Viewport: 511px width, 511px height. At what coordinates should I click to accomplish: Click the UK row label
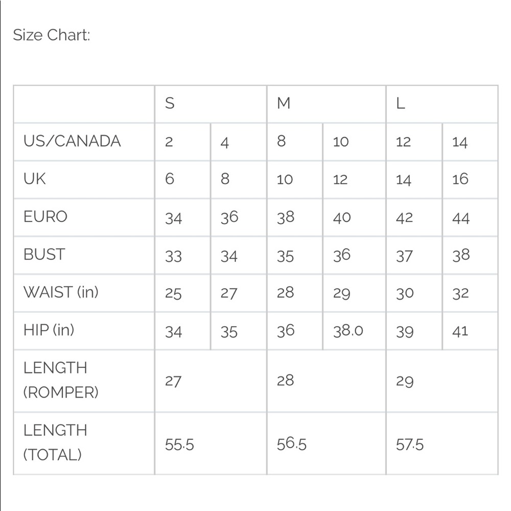pos(35,178)
